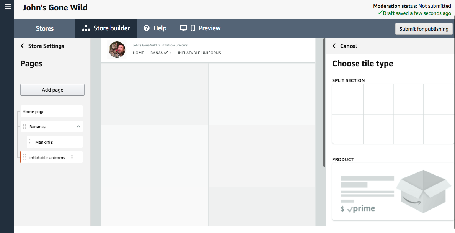Click the Pages heading
This screenshot has height=233, width=455.
click(x=31, y=64)
